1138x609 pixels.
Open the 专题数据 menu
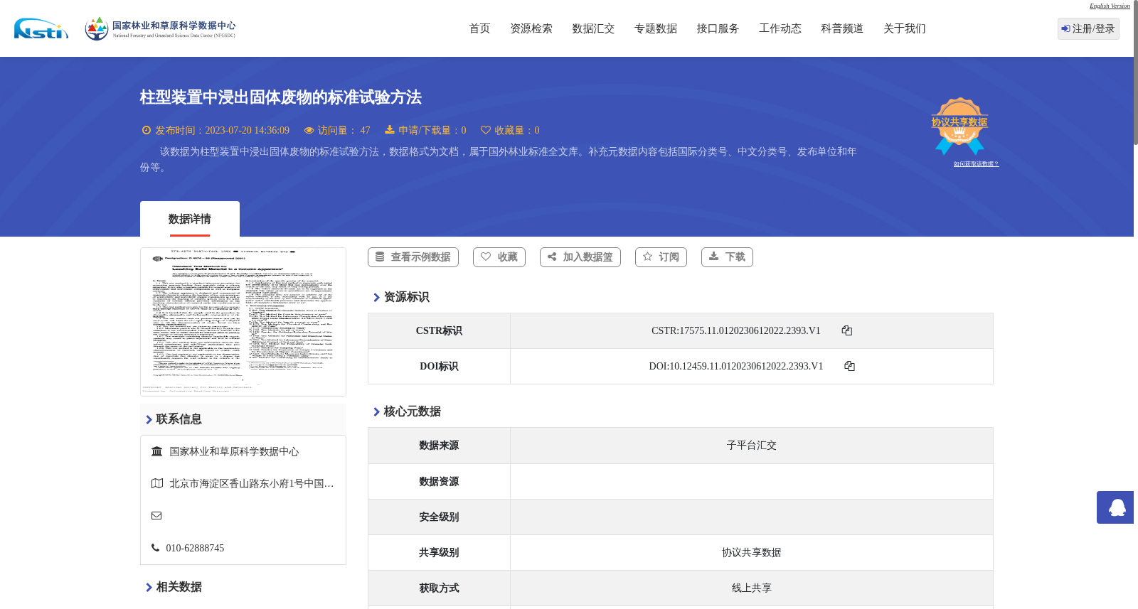point(656,28)
